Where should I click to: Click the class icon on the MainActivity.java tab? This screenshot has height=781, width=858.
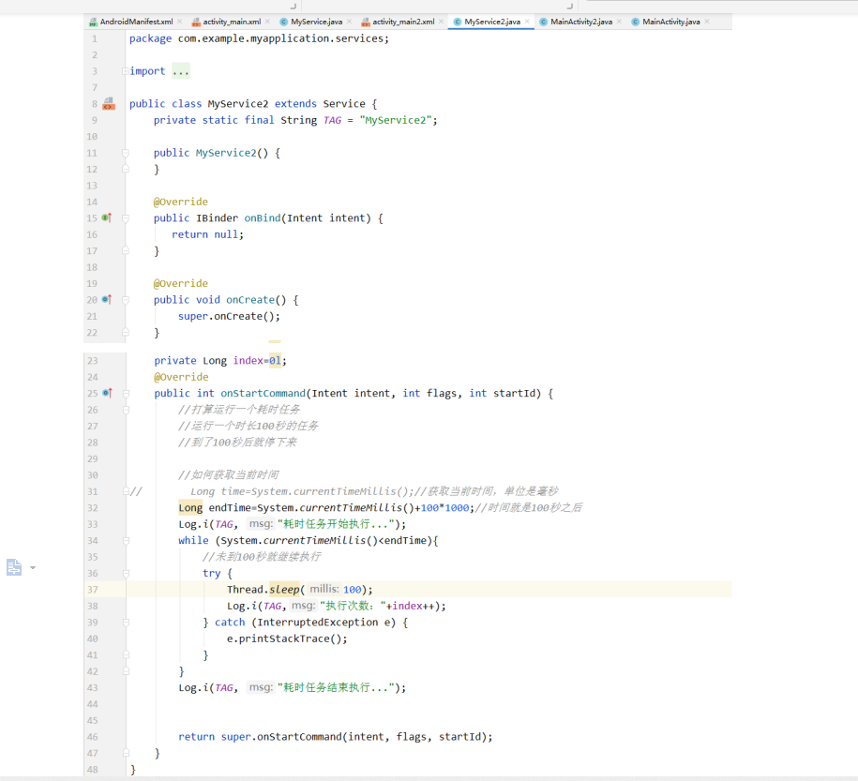pyautogui.click(x=635, y=22)
